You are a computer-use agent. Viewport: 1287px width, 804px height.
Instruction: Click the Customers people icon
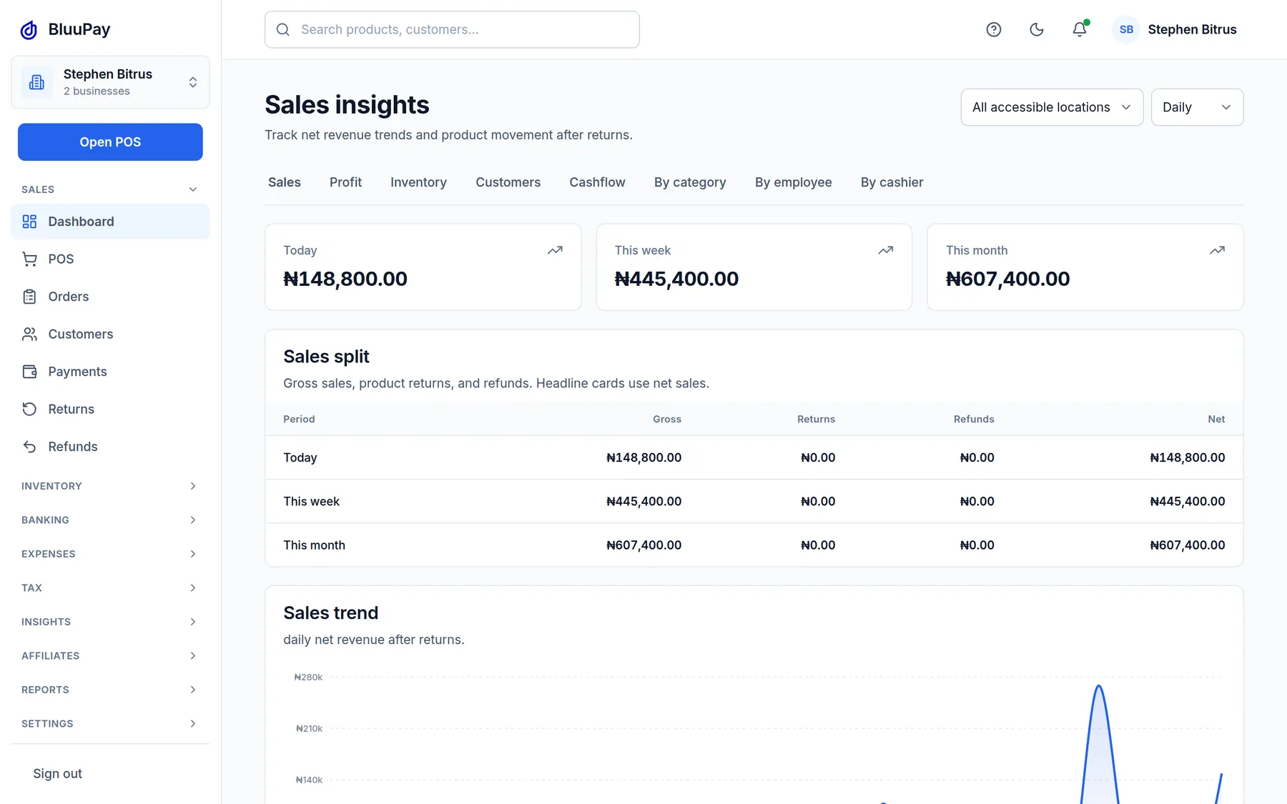click(x=29, y=334)
